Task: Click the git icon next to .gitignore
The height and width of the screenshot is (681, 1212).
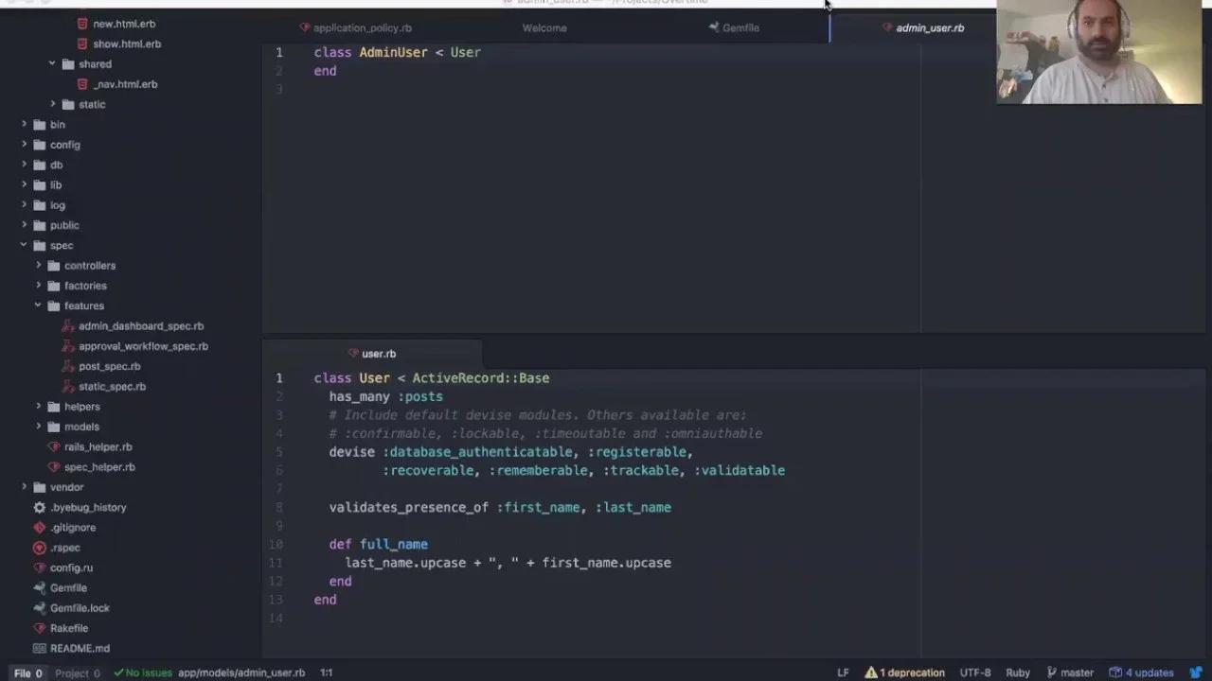Action: tap(39, 528)
